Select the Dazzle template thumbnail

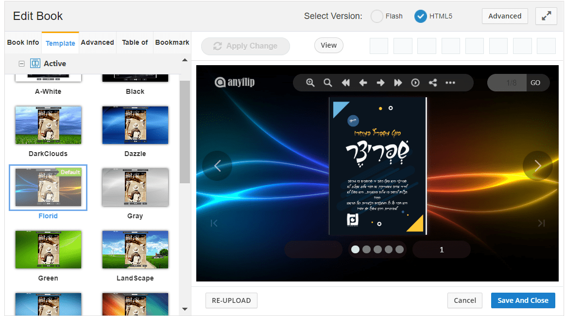pos(135,125)
